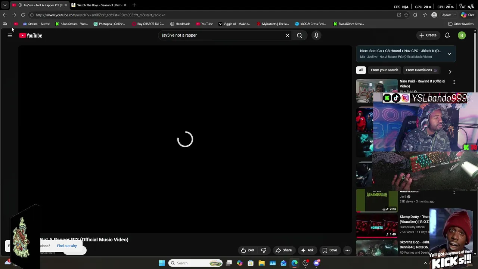Open the browser profile icon
The height and width of the screenshot is (269, 478).
434,15
